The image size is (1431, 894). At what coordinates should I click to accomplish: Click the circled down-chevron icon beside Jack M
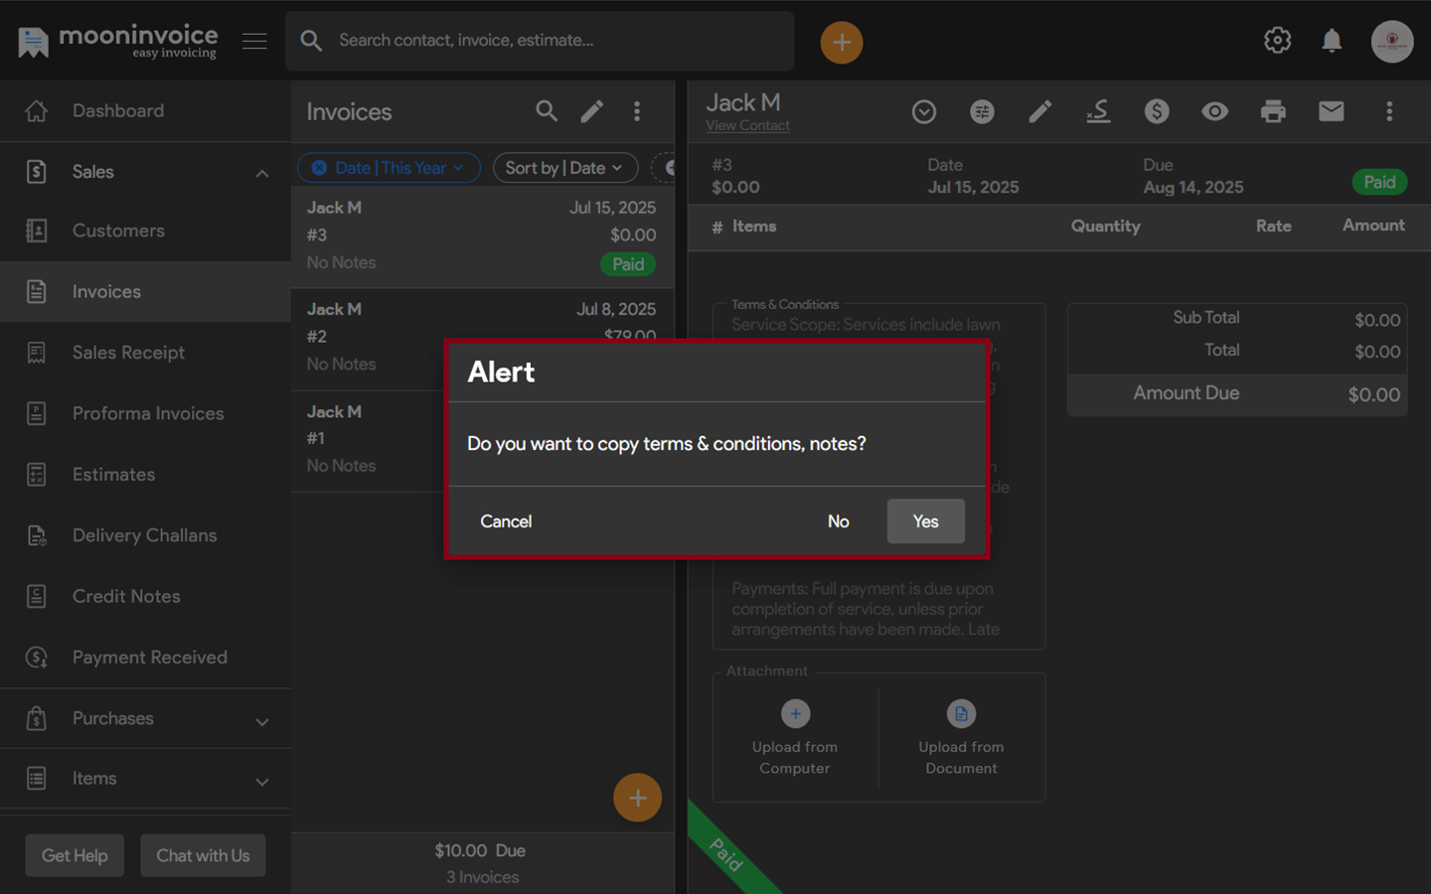[x=924, y=112]
